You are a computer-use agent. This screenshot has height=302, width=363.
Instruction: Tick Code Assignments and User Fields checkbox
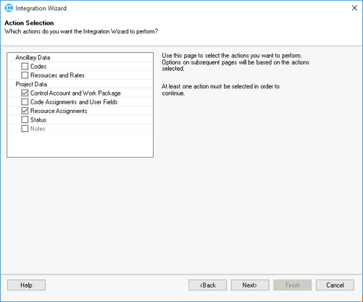pyautogui.click(x=25, y=102)
